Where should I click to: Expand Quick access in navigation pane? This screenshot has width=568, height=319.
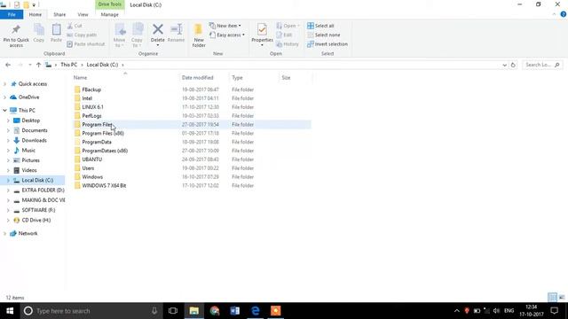click(x=4, y=84)
